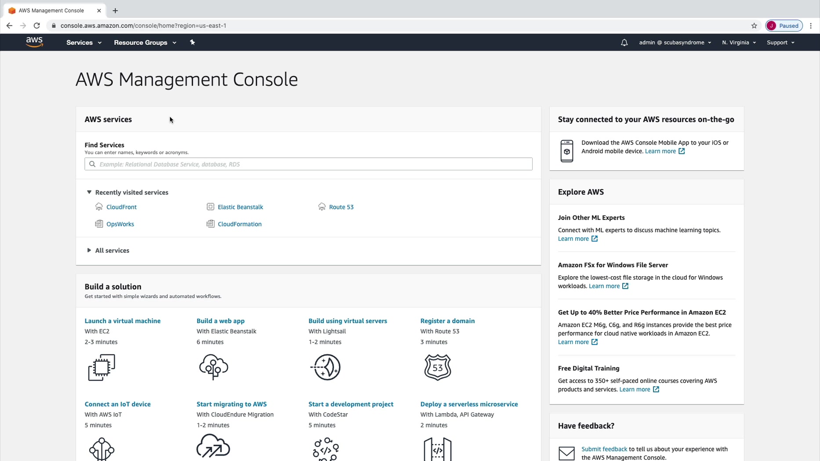The width and height of the screenshot is (820, 461).
Task: Click Learn more for Amazon FSx
Action: pos(608,286)
